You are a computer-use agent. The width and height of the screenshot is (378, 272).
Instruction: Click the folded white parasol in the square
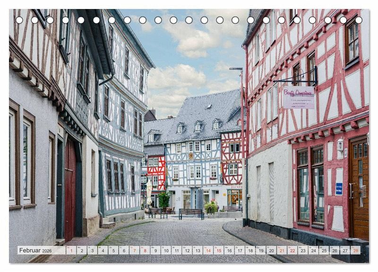pos(149,192)
